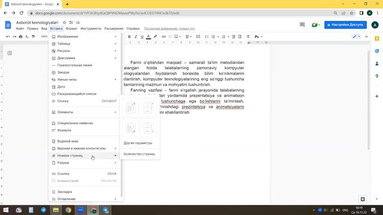Click Explore button at bottom right

(363, 199)
